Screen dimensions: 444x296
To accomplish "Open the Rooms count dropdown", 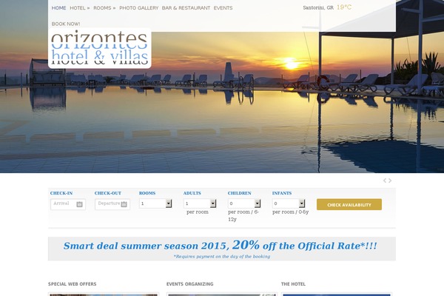I will 155,203.
